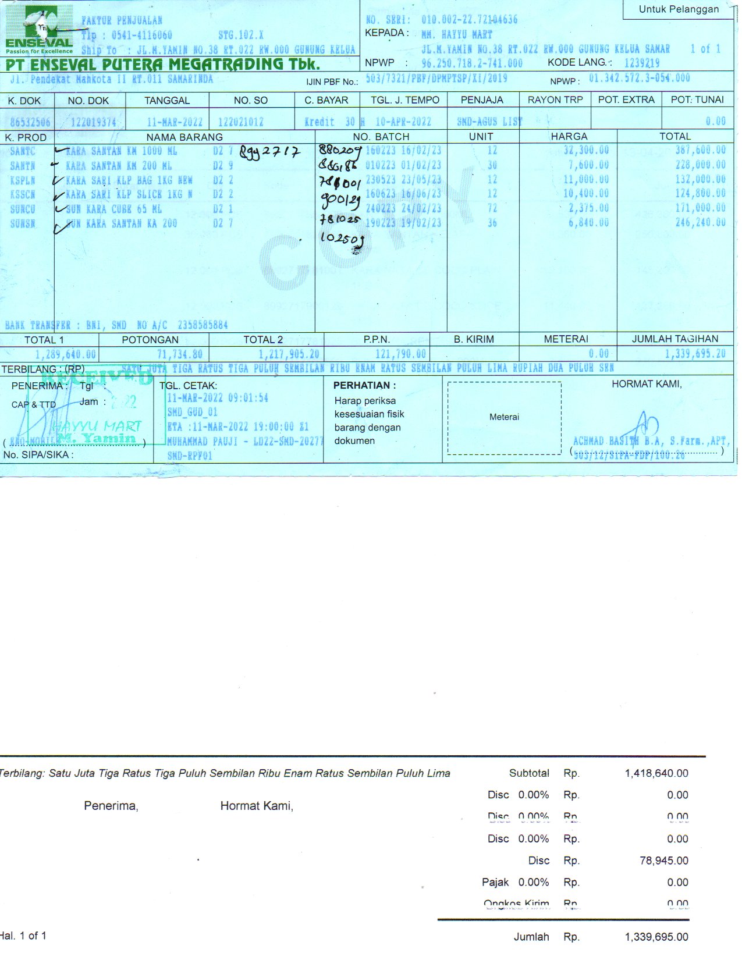The height and width of the screenshot is (960, 742).
Task: Click the Enseval company logo
Action: (39, 29)
